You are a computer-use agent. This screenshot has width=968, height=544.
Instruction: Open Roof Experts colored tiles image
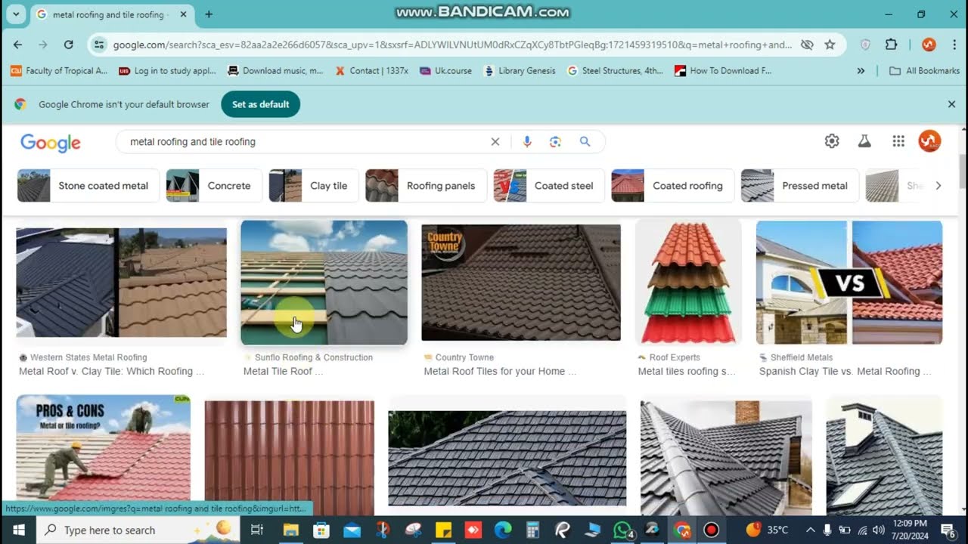point(688,283)
